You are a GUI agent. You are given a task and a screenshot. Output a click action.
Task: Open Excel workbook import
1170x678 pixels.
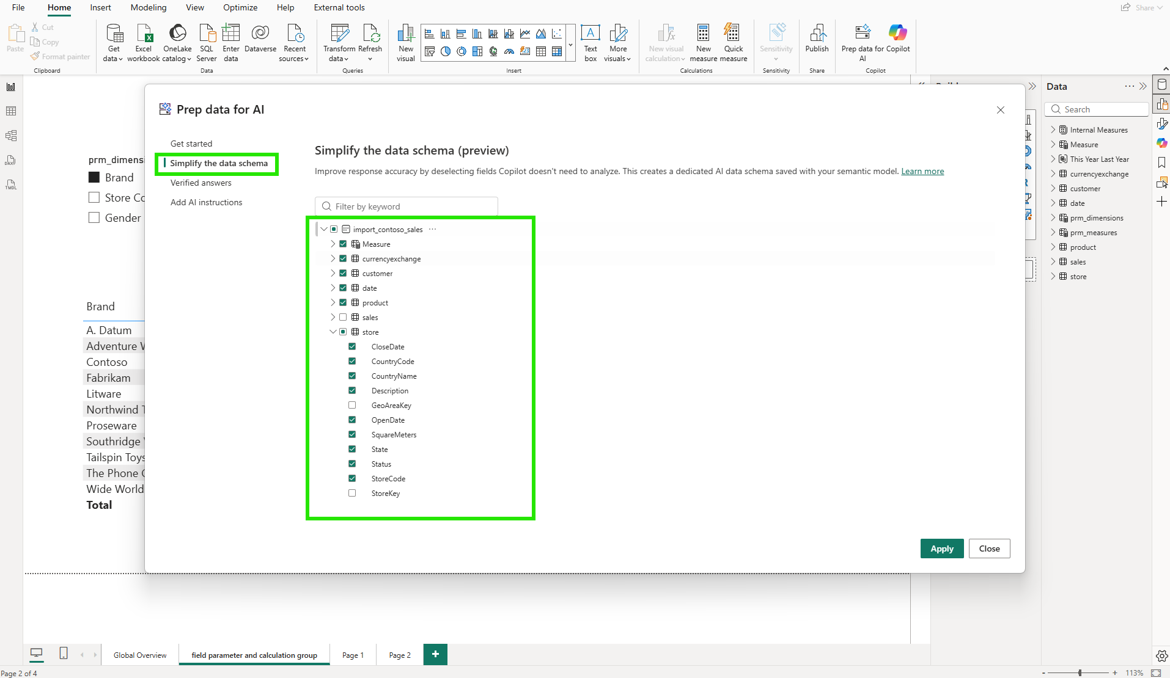coord(144,43)
